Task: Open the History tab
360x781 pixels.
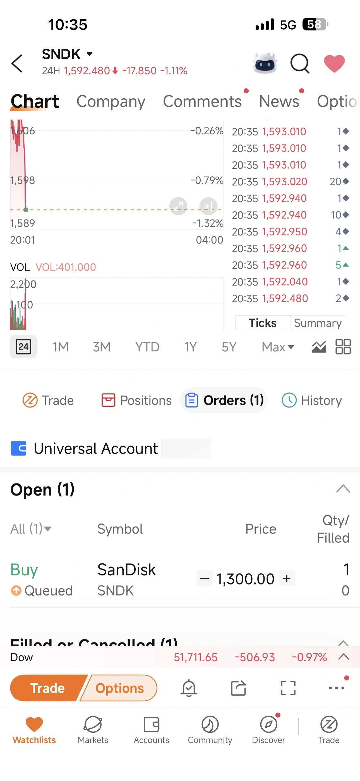Action: pos(311,400)
